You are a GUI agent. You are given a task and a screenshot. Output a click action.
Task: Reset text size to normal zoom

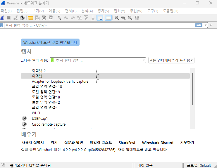coord(130,18)
